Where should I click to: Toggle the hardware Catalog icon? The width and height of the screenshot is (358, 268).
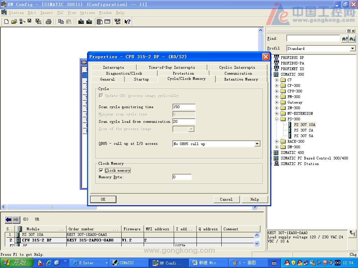tap(100, 22)
